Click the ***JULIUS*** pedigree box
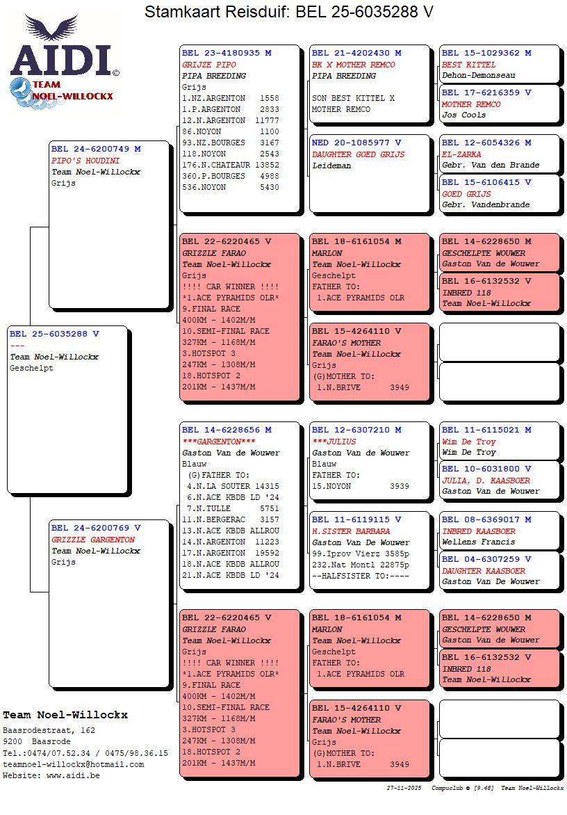The image size is (567, 815). pos(370,460)
